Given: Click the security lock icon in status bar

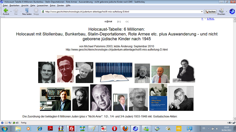Looking at the screenshot, I should click(x=234, y=123).
